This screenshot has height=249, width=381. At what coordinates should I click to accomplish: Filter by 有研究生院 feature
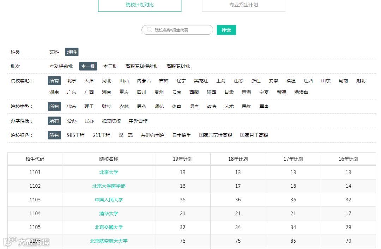[x=152, y=135]
